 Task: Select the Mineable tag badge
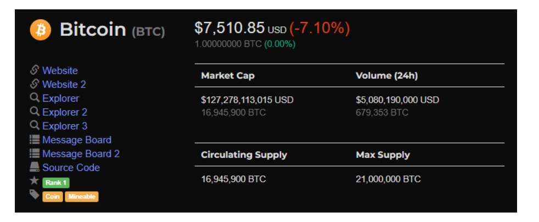point(81,197)
